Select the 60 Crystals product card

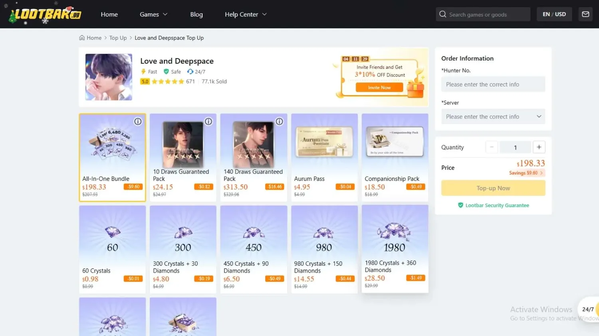point(112,249)
